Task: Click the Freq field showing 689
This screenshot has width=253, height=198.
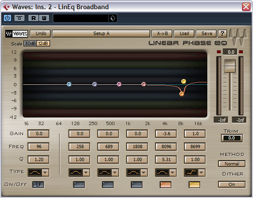Action: (108, 147)
